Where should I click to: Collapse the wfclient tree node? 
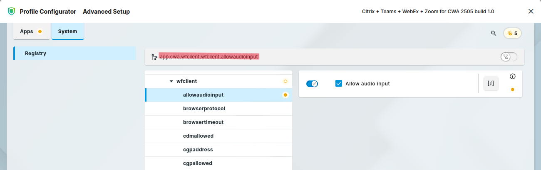click(171, 81)
